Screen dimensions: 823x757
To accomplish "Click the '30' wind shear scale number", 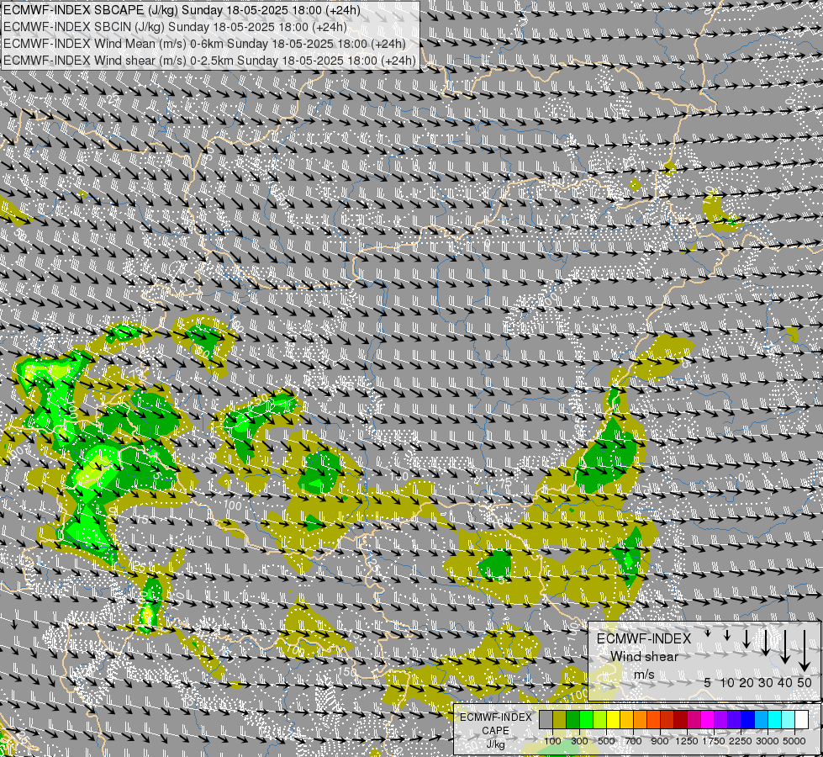I will click(x=765, y=682).
